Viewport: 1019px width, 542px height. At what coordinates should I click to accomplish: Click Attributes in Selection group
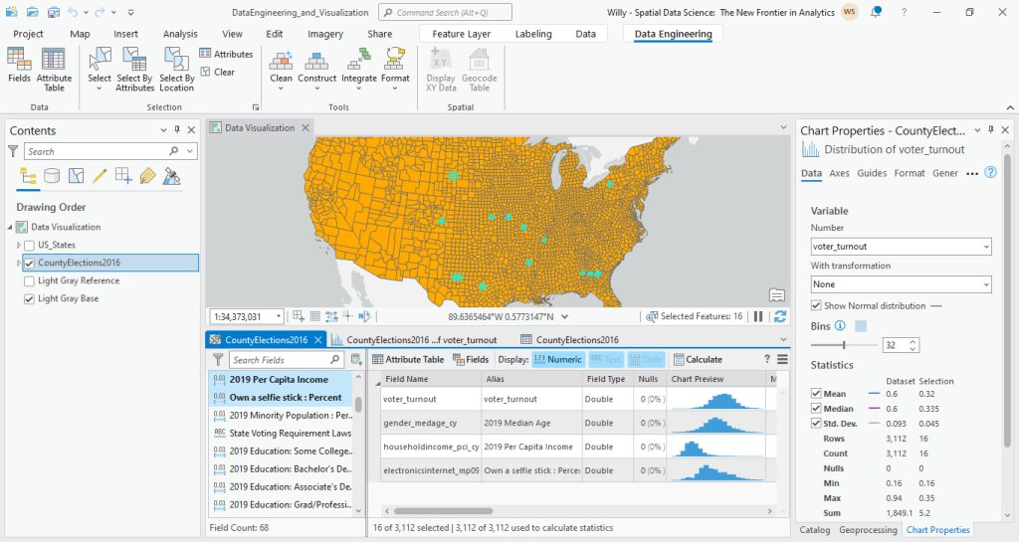(226, 54)
